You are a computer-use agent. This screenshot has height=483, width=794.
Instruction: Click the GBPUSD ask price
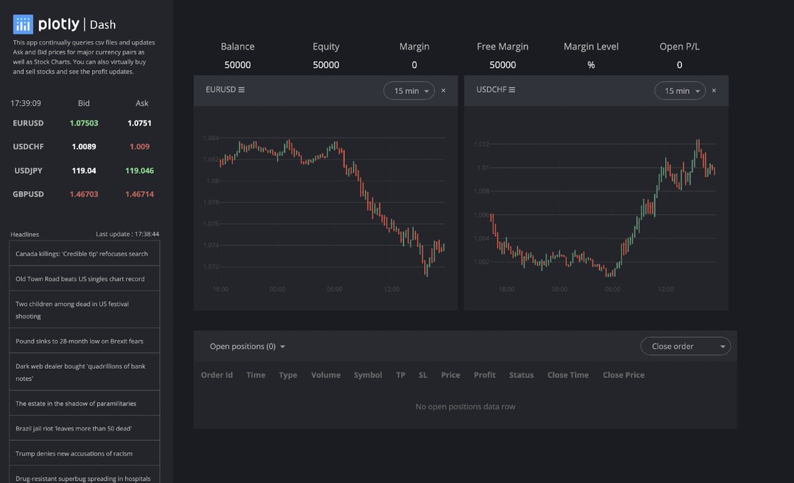click(x=139, y=194)
